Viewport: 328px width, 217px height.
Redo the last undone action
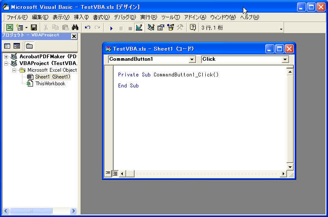point(97,27)
